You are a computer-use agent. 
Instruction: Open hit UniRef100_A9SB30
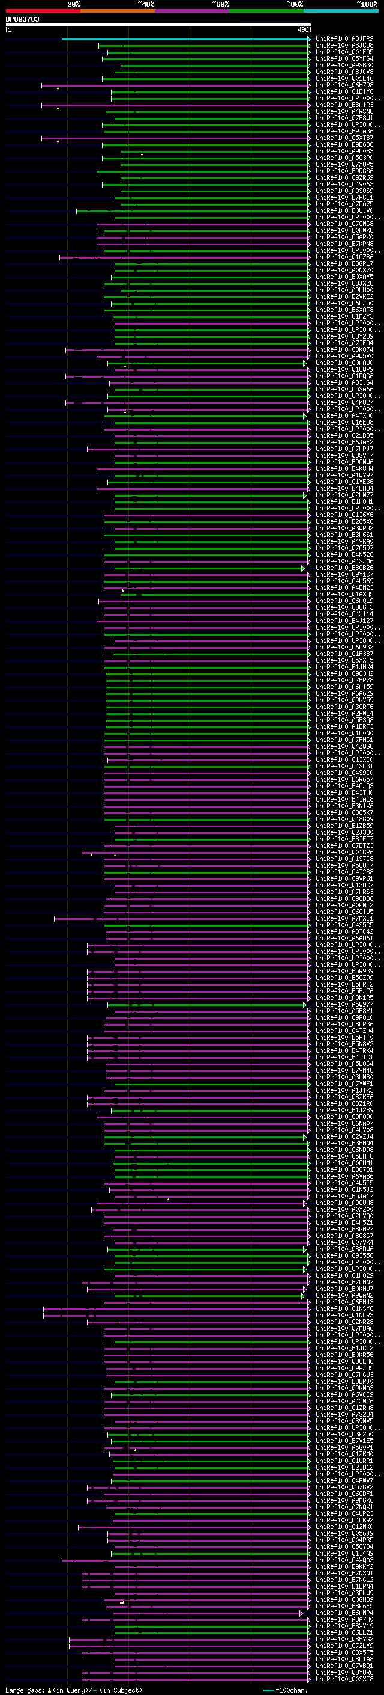[x=344, y=65]
